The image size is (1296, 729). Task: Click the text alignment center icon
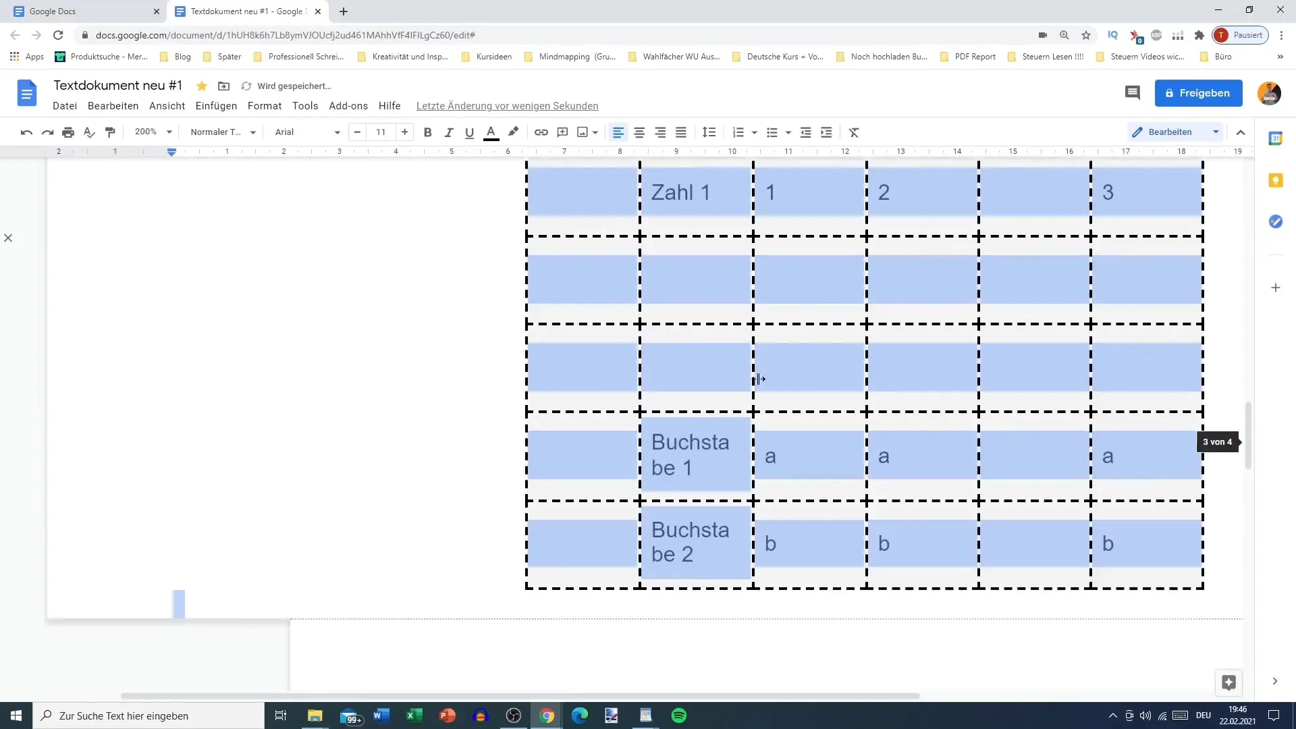tap(639, 132)
